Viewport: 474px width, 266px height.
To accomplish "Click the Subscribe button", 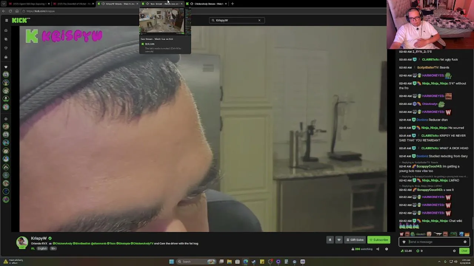I will pyautogui.click(x=379, y=240).
